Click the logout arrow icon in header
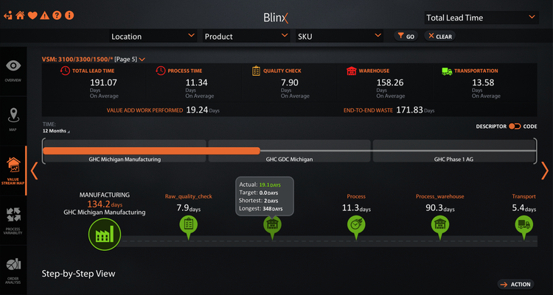 pyautogui.click(x=8, y=15)
